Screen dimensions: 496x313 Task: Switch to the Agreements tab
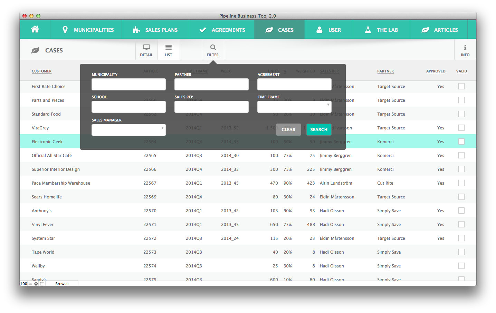222,30
